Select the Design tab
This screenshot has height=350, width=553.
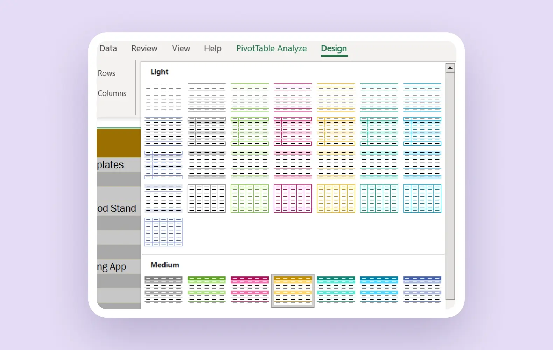pyautogui.click(x=334, y=49)
